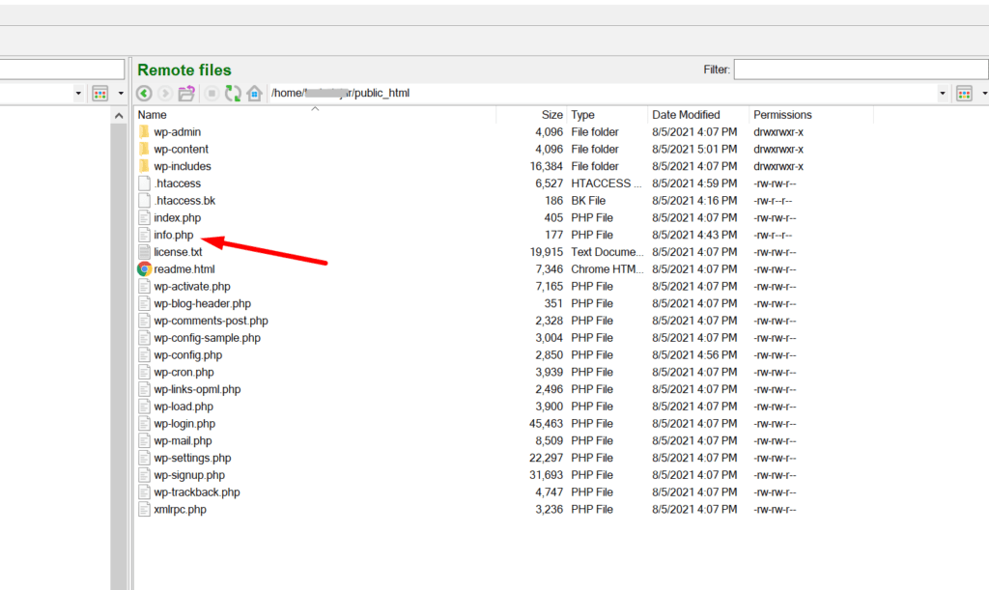This screenshot has width=989, height=590.
Task: Click the readme.html file name
Action: [x=184, y=269]
